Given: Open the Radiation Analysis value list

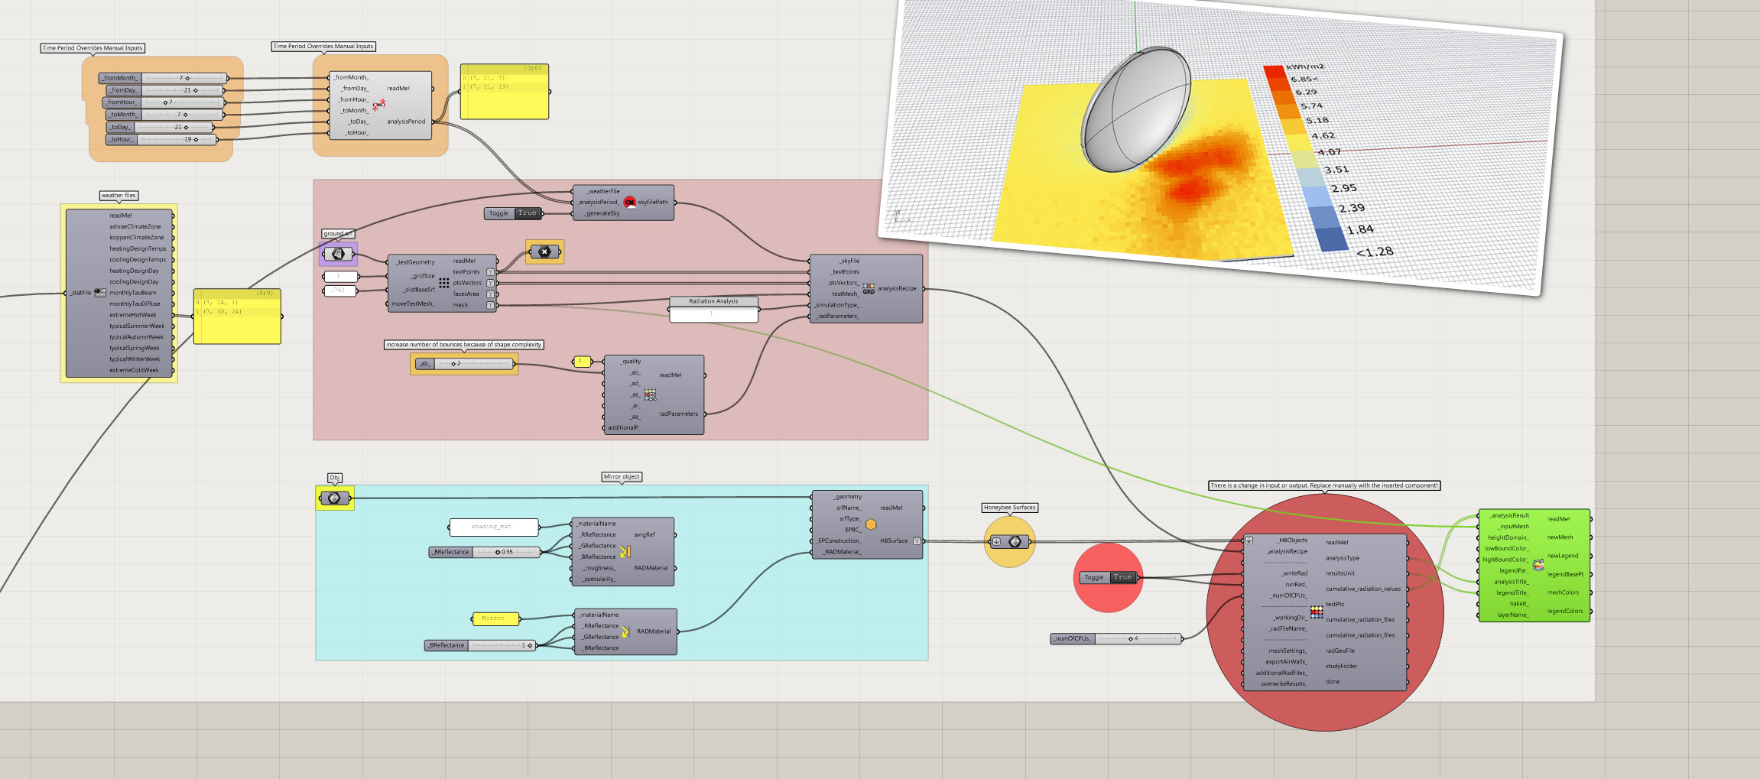Looking at the screenshot, I should click(713, 310).
